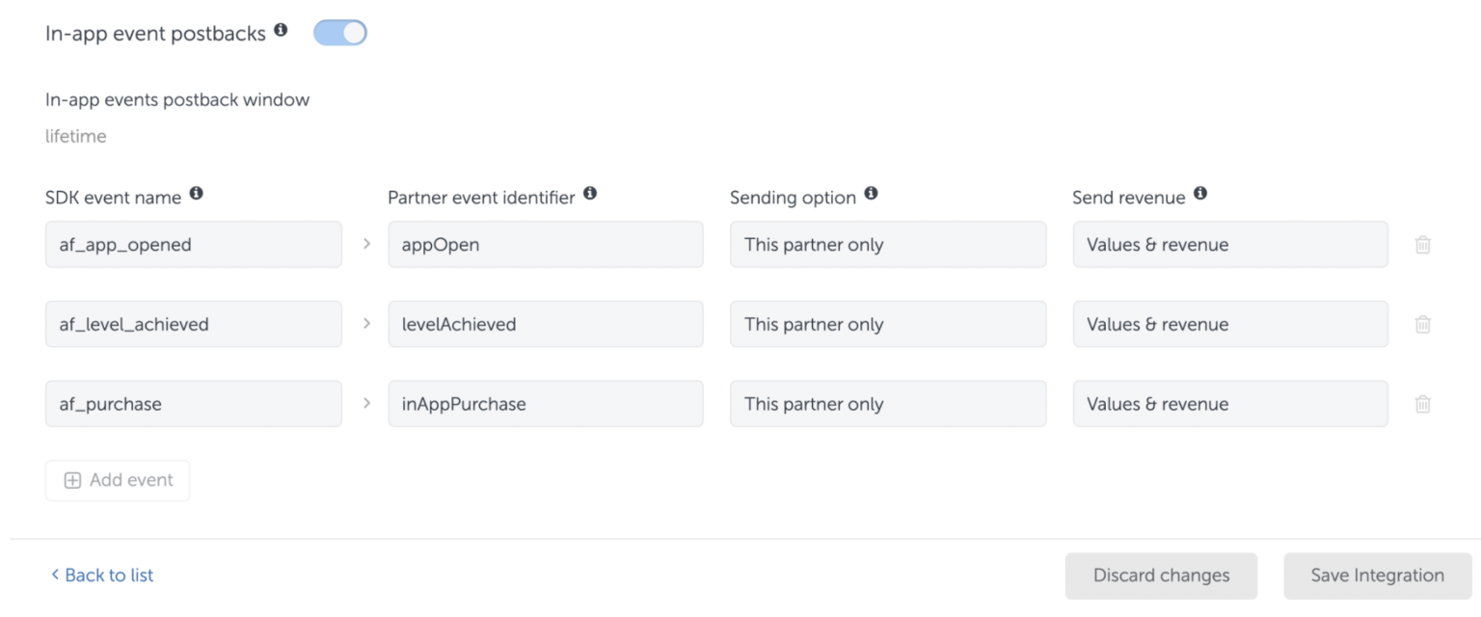Click the Add event button

pos(117,479)
